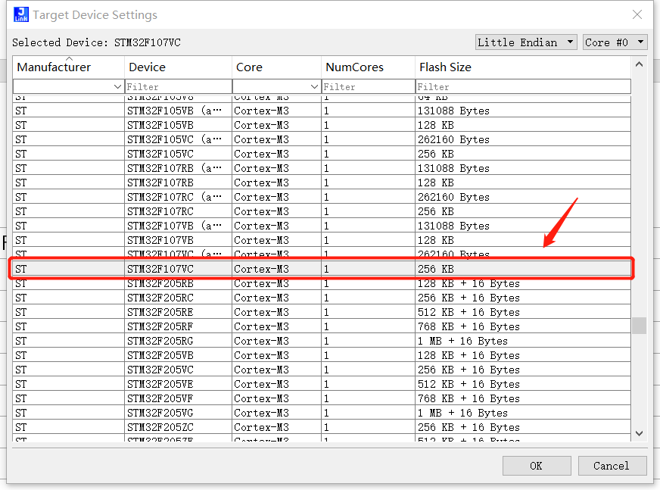
Task: Click the Device filter input field
Action: pyautogui.click(x=179, y=86)
